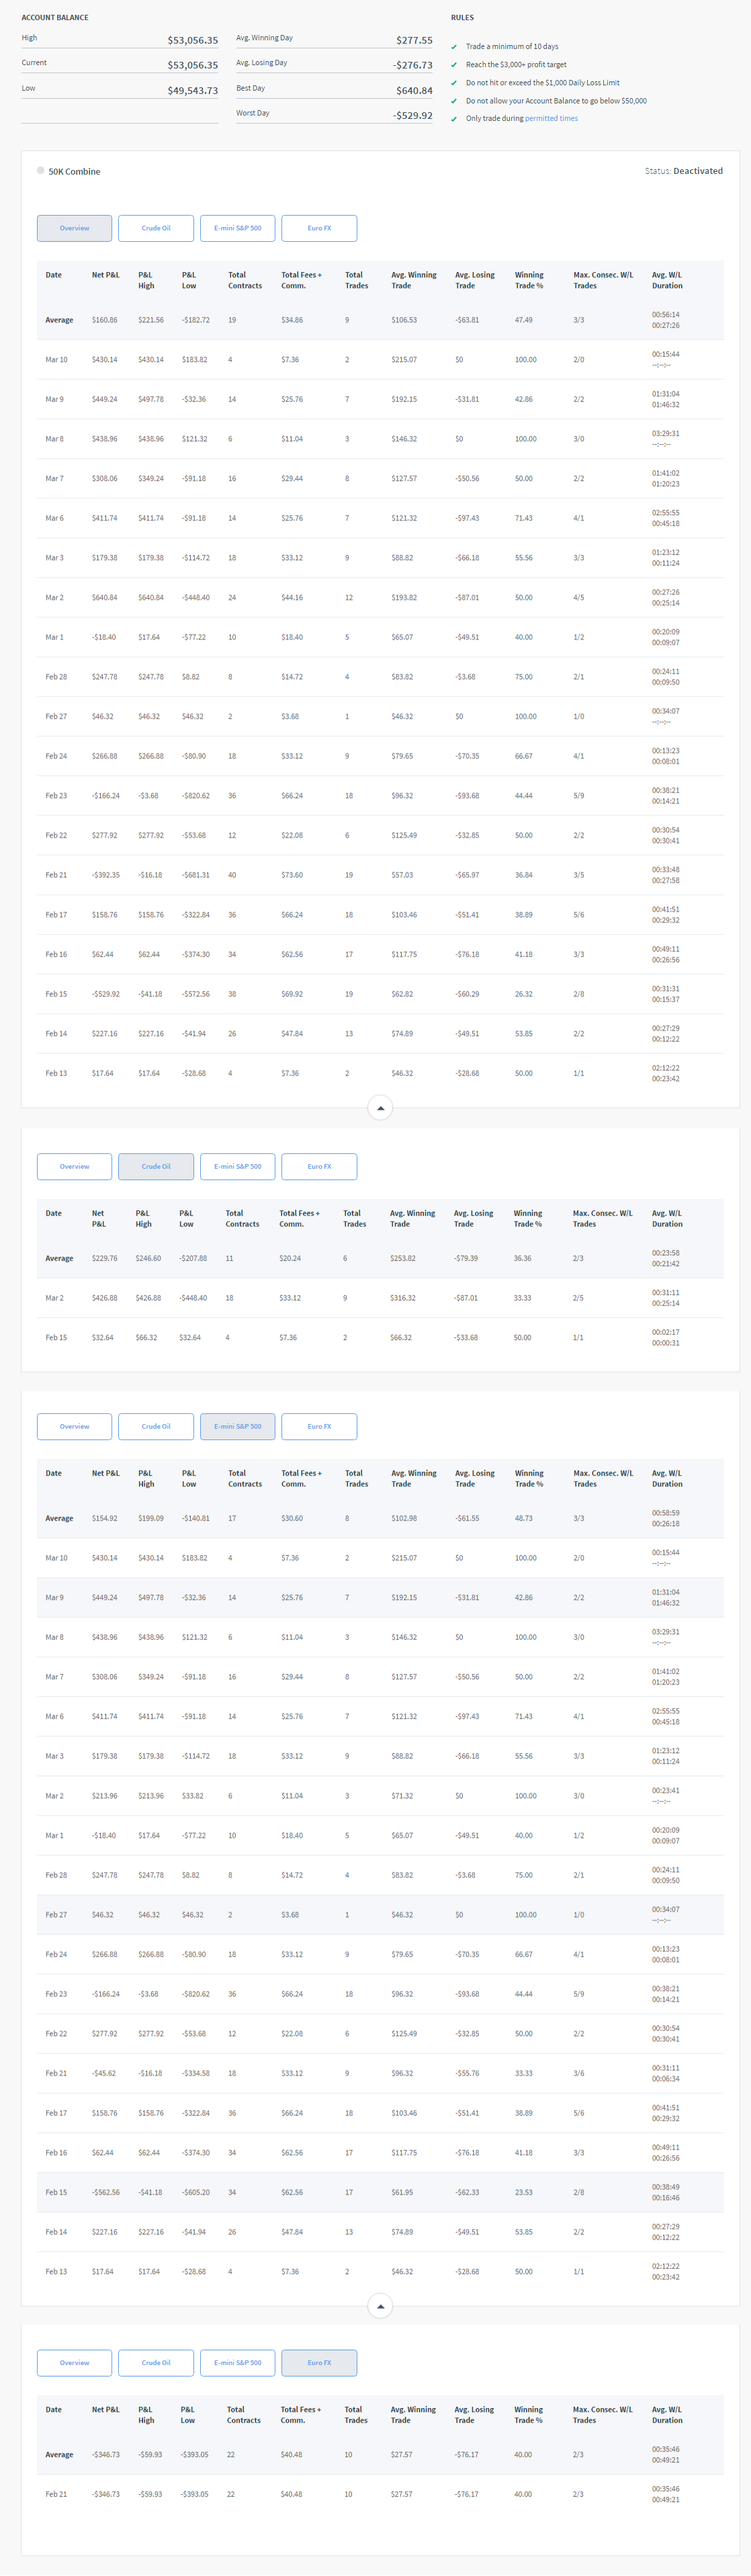Collapse the first Overview table with the up arrow
751x2576 pixels.
pos(380,1108)
